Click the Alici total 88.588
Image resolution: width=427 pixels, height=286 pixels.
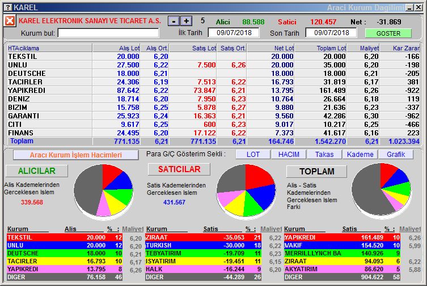coord(253,22)
